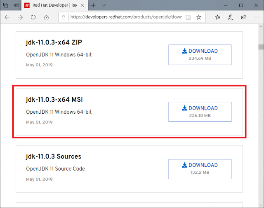Viewport: 264px width, 208px height.
Task: Open the favorites hub icon
Action: click(217, 17)
